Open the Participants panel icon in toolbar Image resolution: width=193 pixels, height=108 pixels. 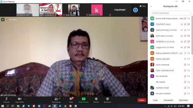pyautogui.click(x=56, y=99)
